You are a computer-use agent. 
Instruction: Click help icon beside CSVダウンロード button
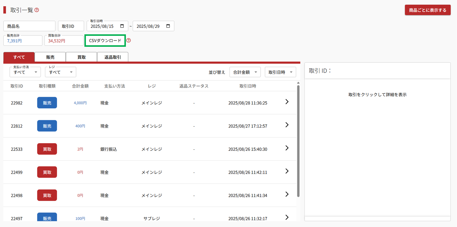click(x=129, y=41)
